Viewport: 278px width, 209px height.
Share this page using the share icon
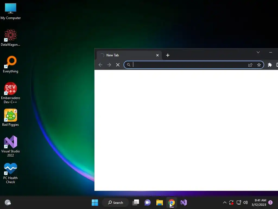tap(250, 65)
